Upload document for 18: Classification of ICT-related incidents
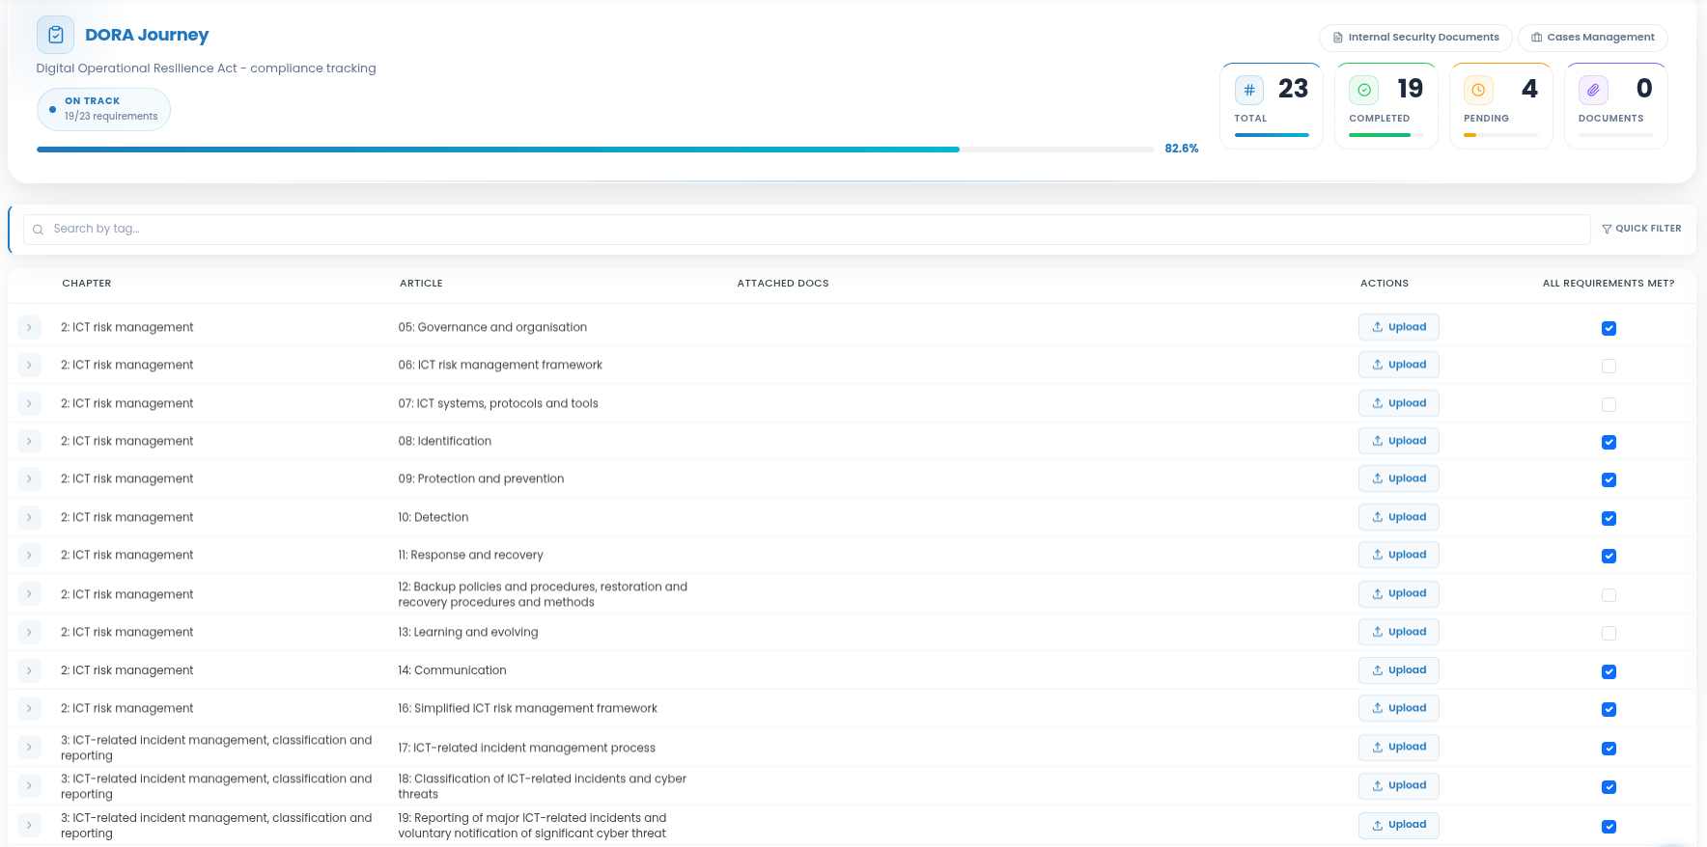 [1399, 785]
